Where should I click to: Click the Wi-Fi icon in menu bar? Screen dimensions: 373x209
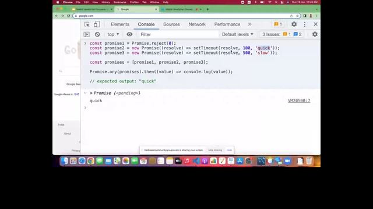270,2
